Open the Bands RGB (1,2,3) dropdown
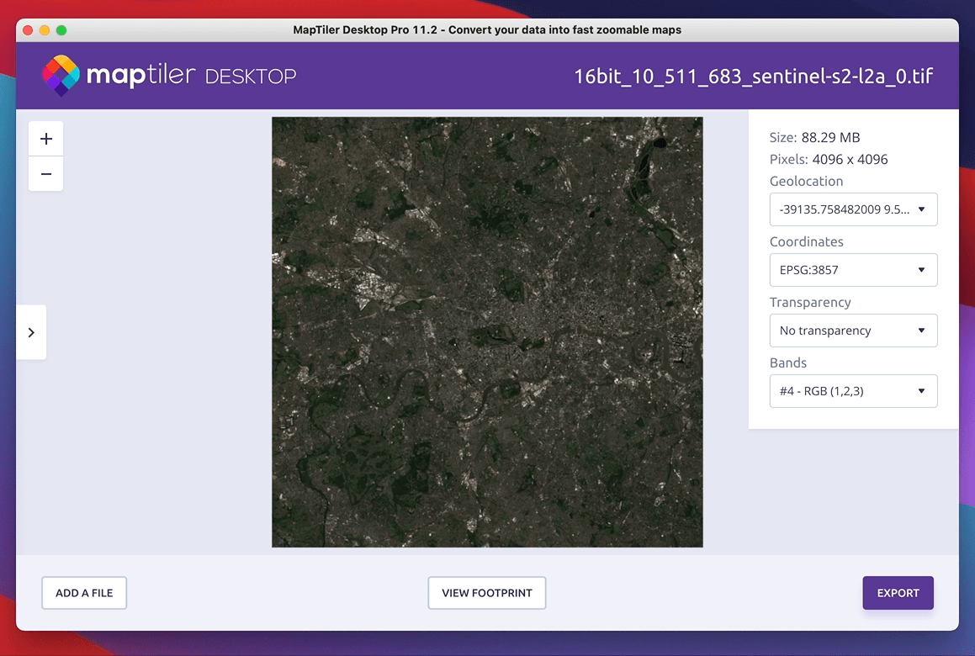This screenshot has width=975, height=656. point(853,391)
